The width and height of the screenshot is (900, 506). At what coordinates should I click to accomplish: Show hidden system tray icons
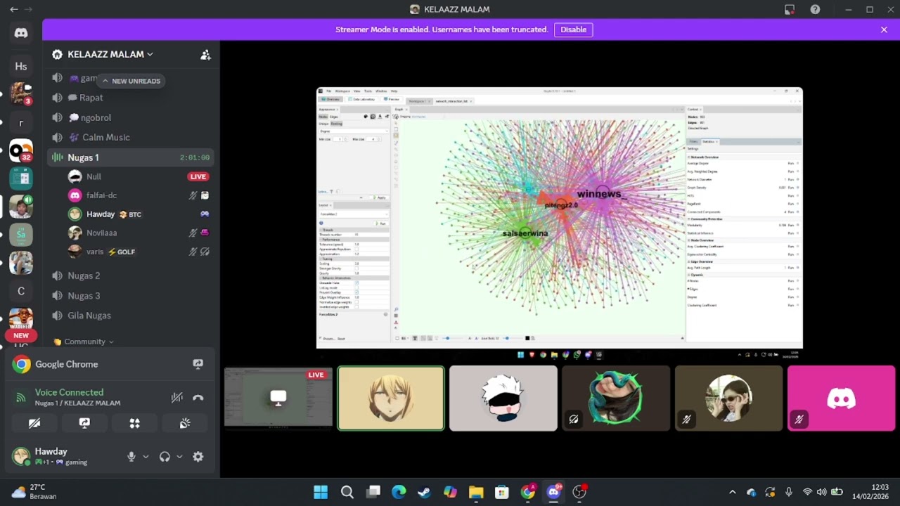[x=732, y=492]
